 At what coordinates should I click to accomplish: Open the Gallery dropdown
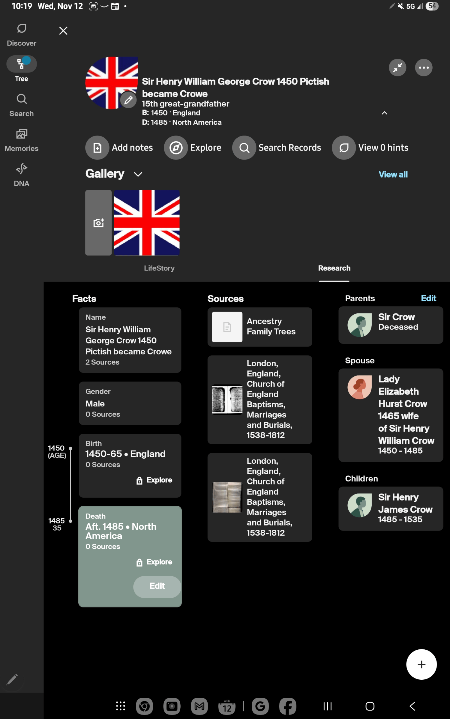coord(138,174)
